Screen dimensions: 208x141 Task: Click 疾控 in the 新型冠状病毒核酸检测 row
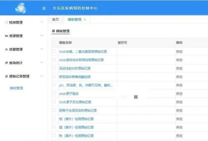click(x=179, y=77)
